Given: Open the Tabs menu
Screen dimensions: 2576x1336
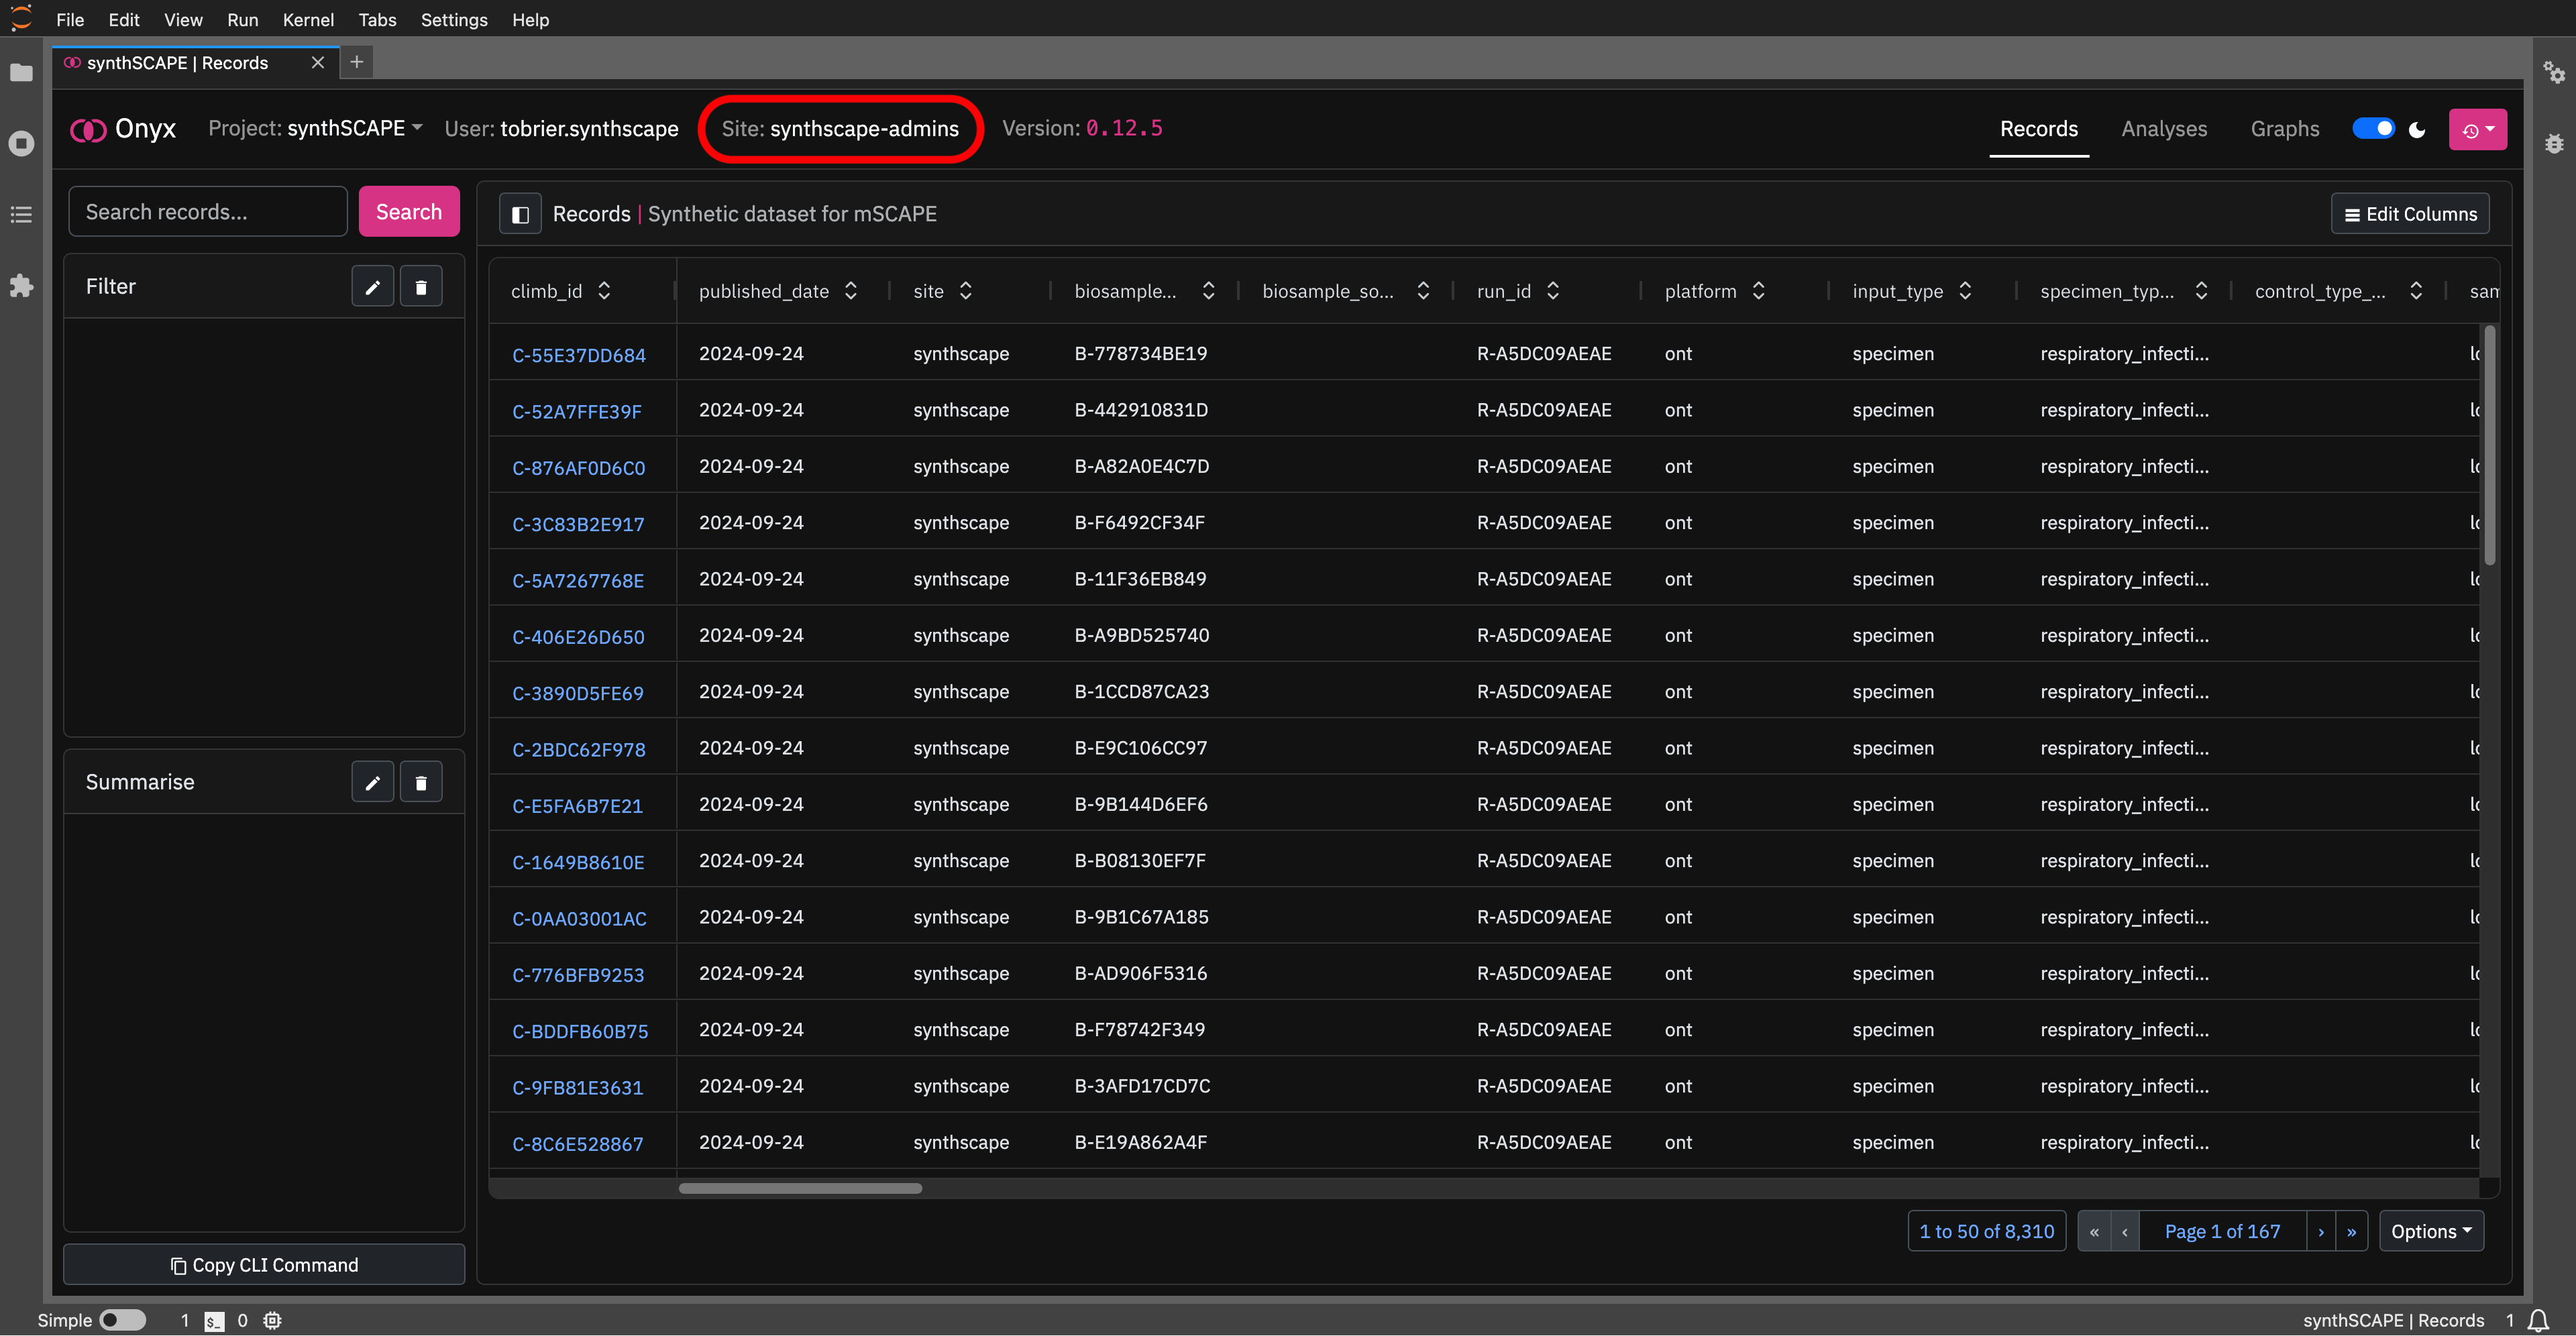Looking at the screenshot, I should pos(377,19).
